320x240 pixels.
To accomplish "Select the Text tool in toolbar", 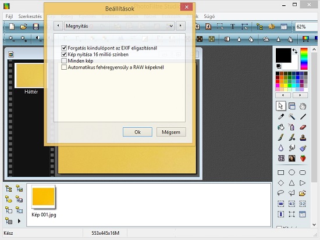I will [x=233, y=27].
